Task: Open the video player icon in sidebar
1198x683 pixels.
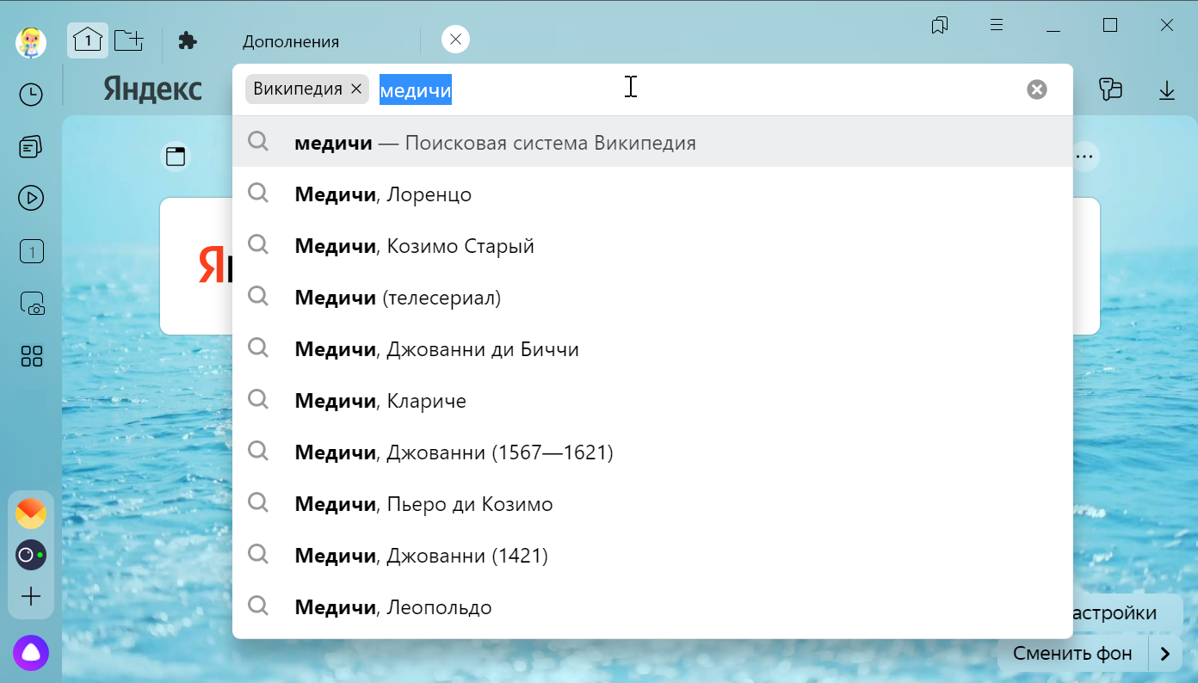Action: pos(31,199)
